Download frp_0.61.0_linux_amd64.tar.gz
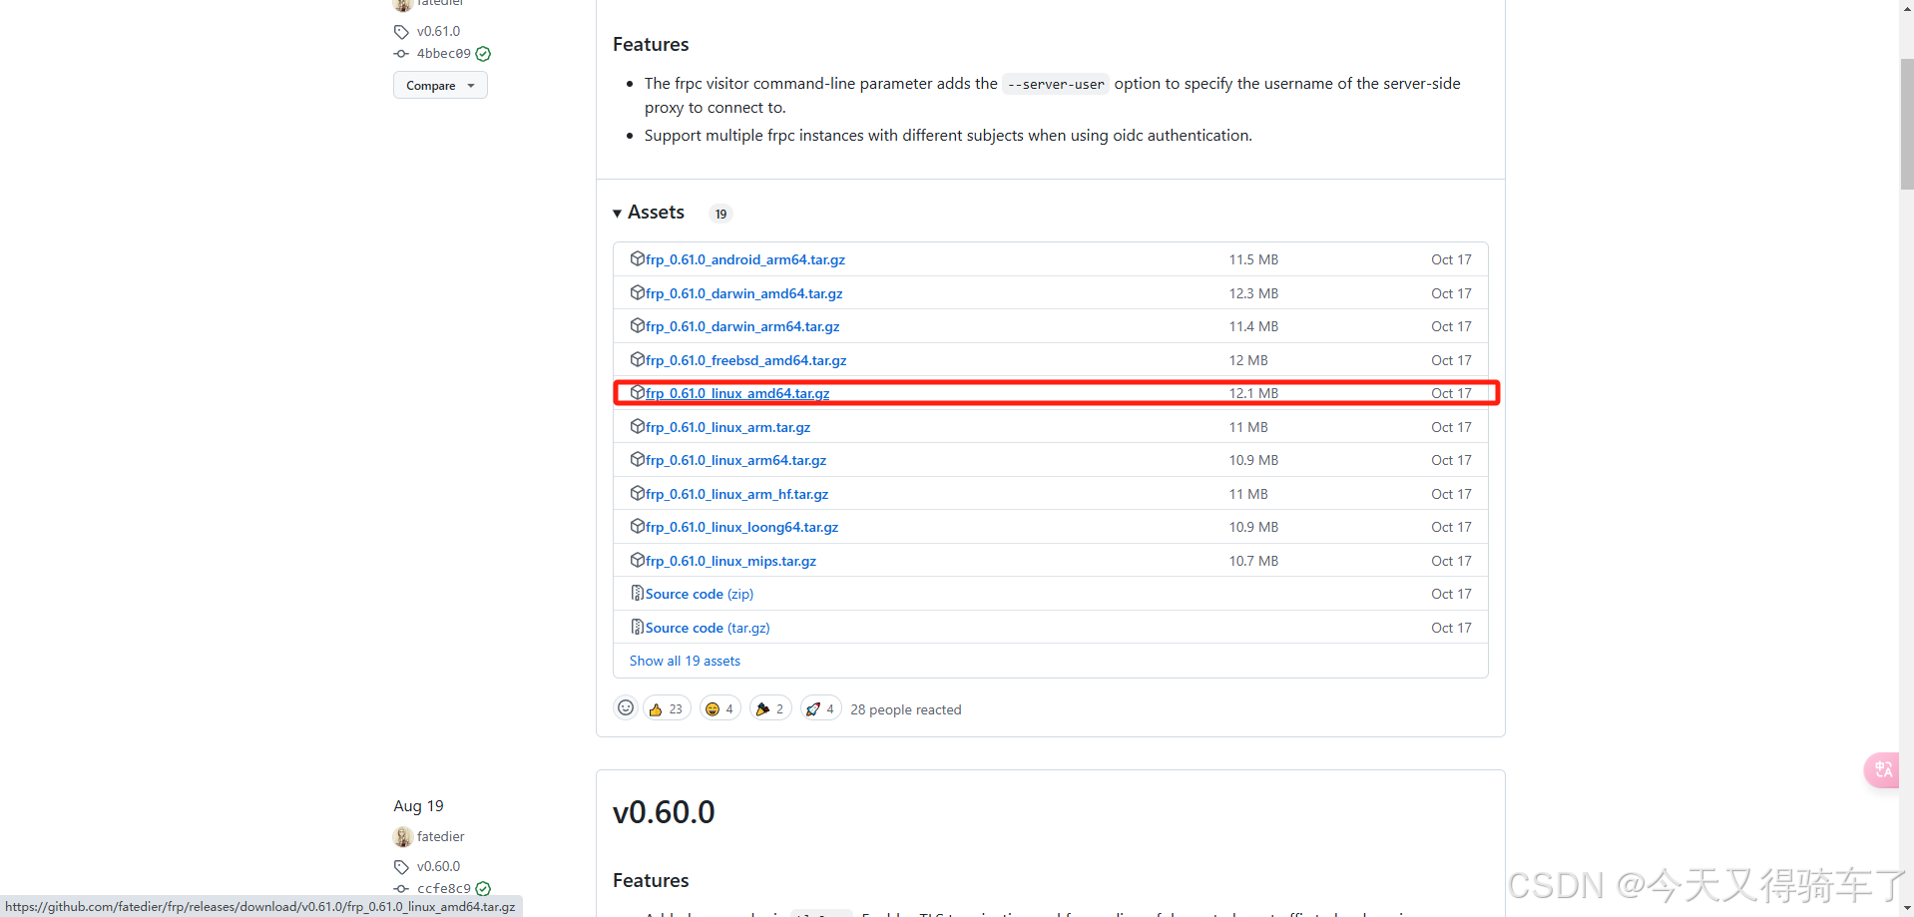 point(737,393)
